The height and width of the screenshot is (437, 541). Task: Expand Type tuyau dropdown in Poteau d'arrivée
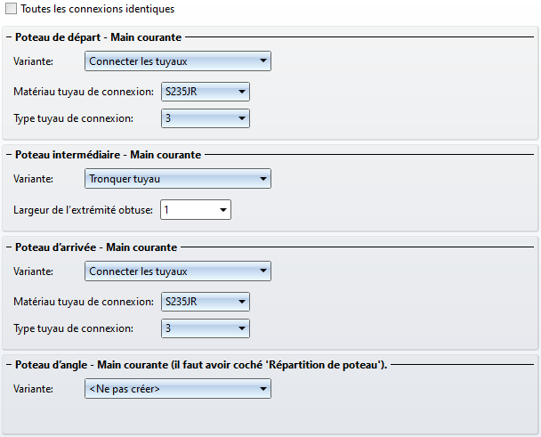[205, 328]
